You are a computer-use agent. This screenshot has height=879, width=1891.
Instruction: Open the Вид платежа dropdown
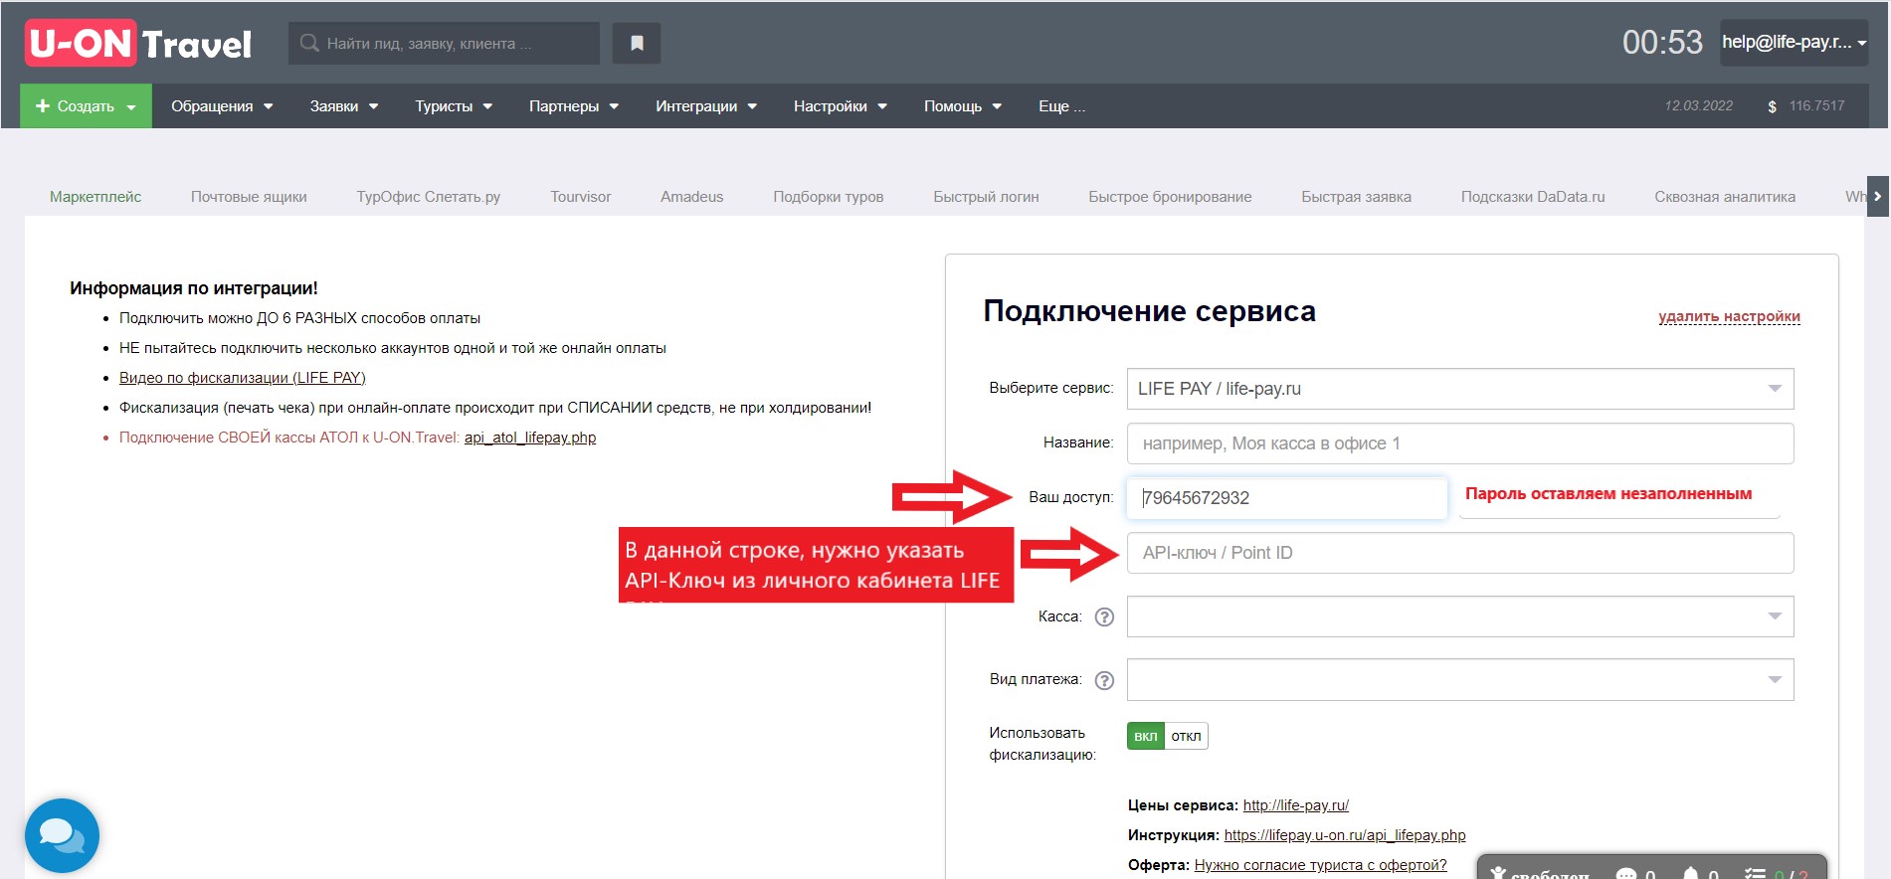click(1459, 680)
